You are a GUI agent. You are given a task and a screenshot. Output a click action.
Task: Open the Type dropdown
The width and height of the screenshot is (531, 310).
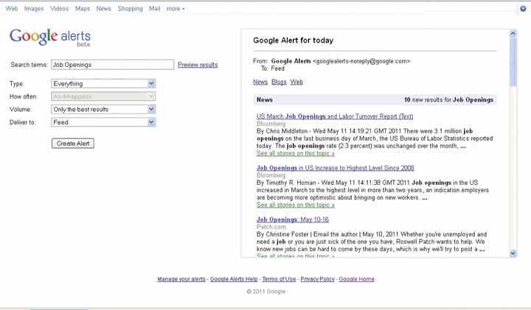[103, 84]
